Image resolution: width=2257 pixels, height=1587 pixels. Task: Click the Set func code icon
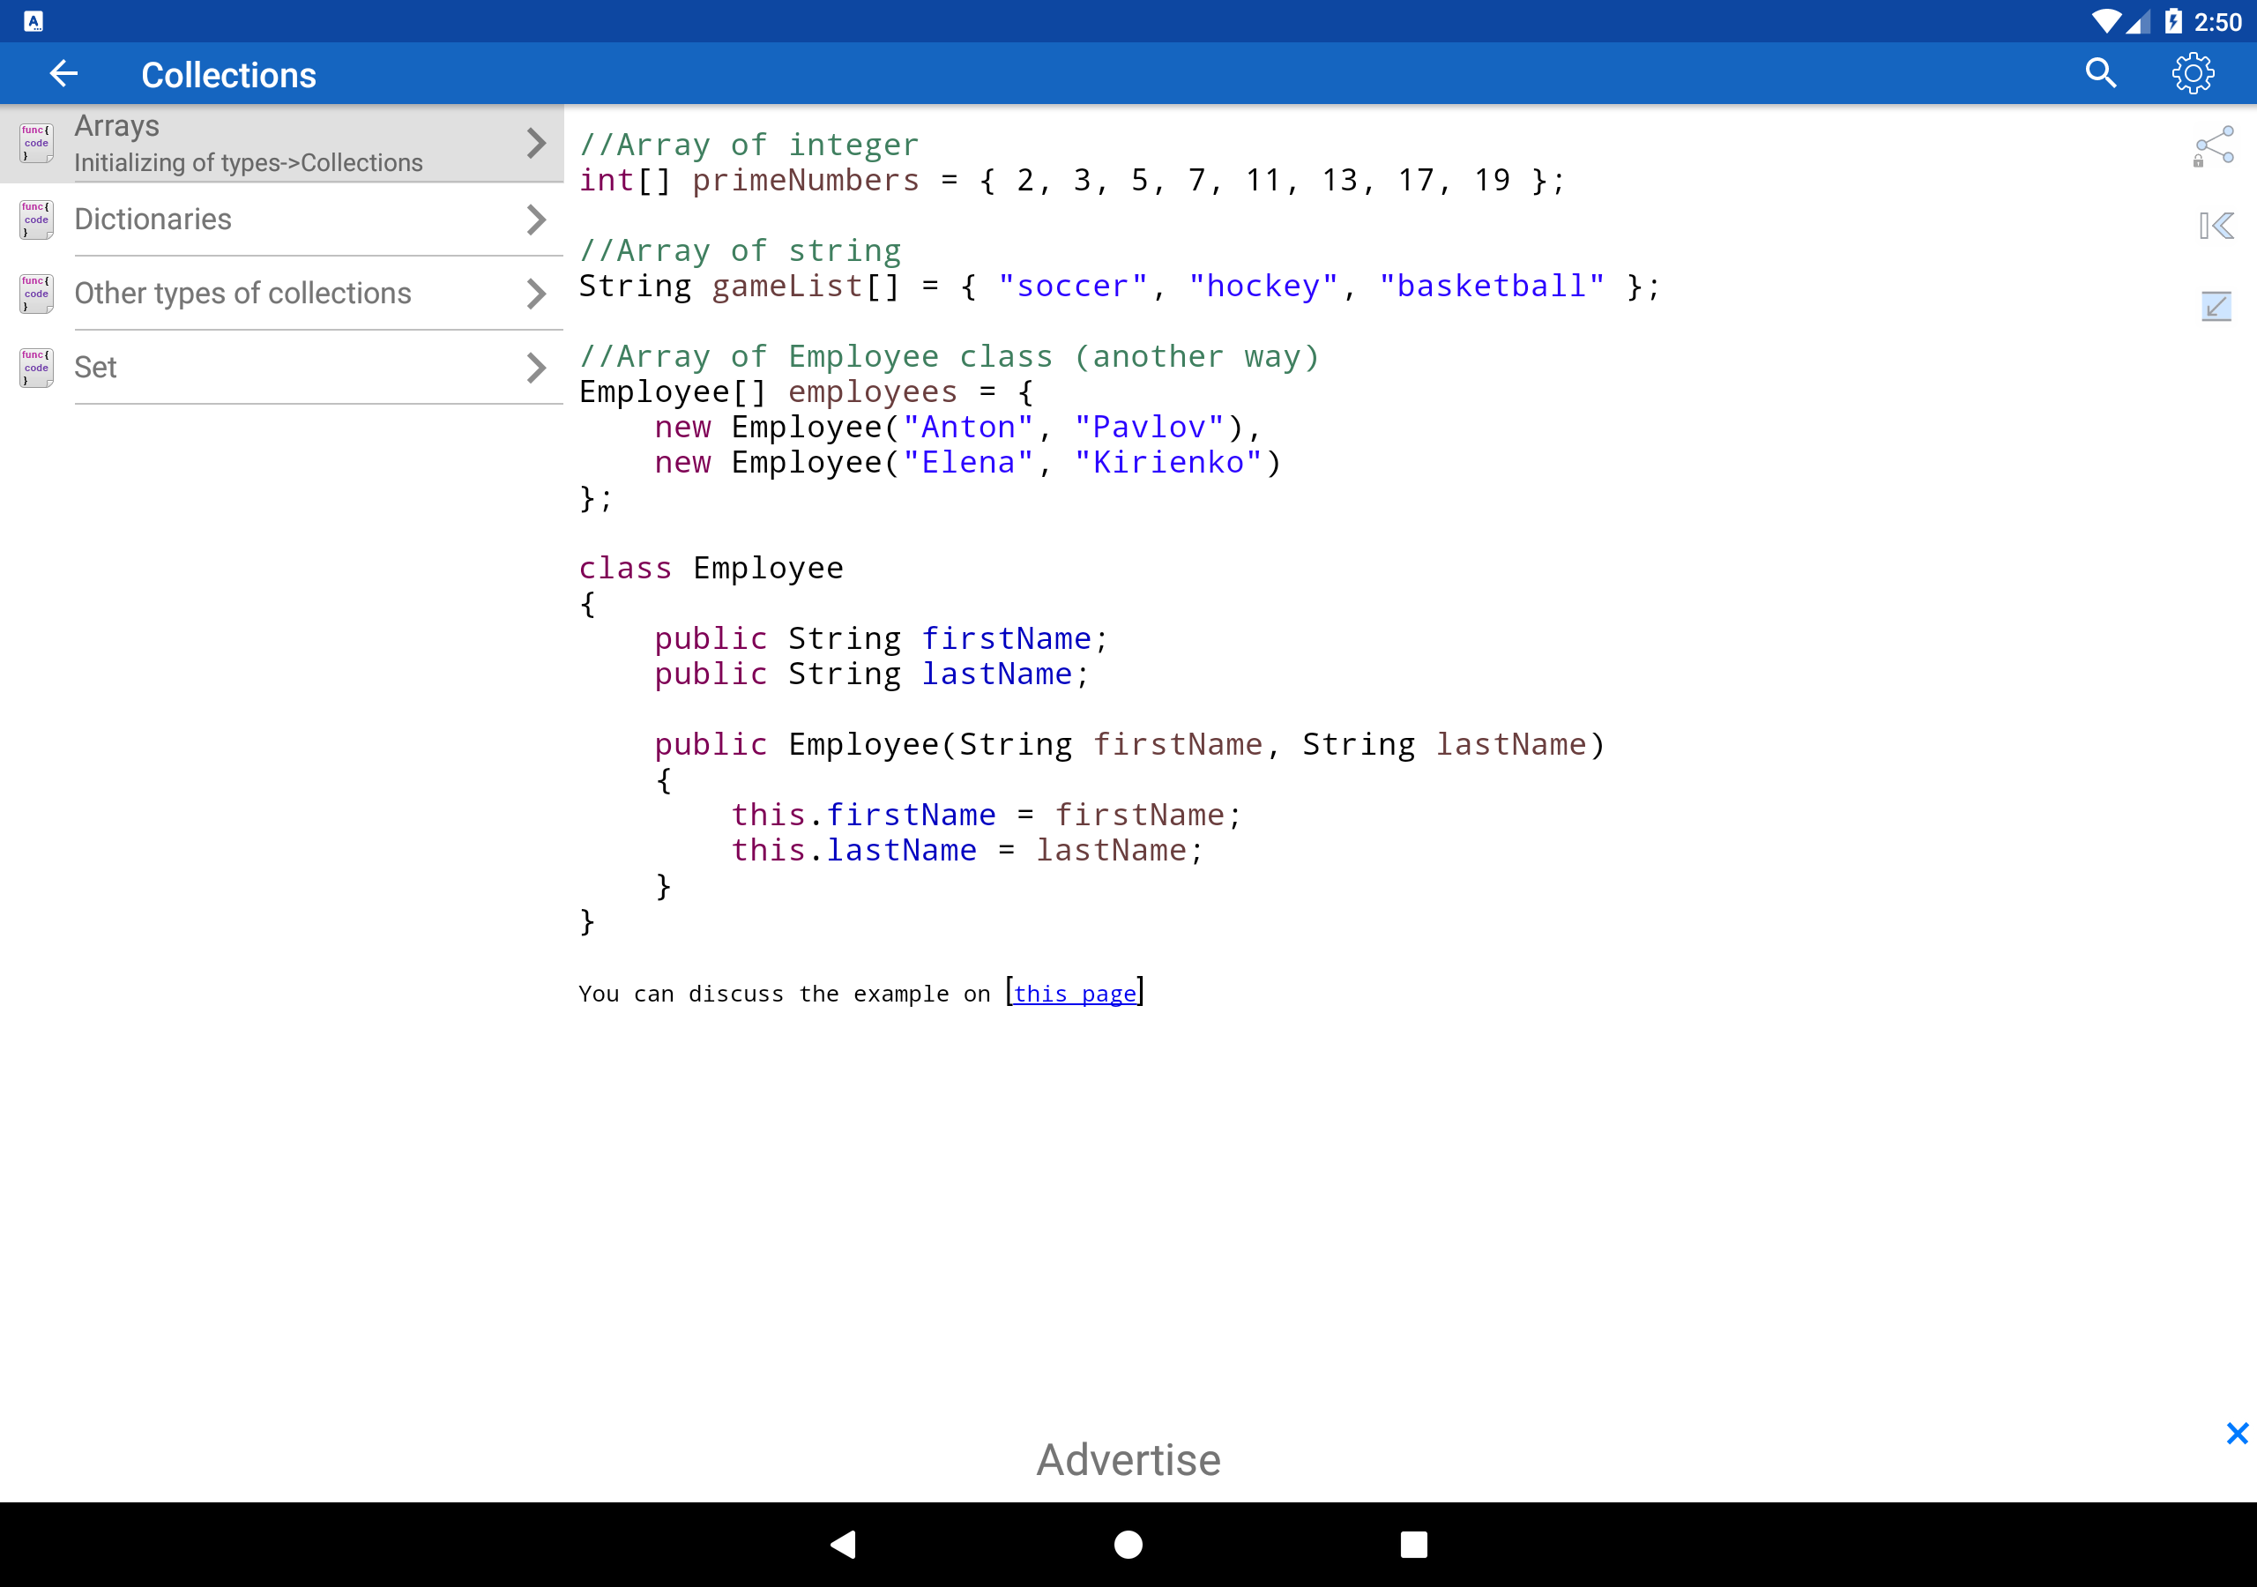click(36, 368)
